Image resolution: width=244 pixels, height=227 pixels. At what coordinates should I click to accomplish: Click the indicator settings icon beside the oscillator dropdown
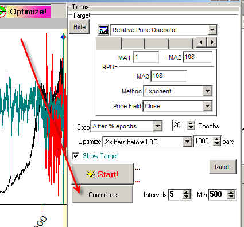tap(103, 30)
